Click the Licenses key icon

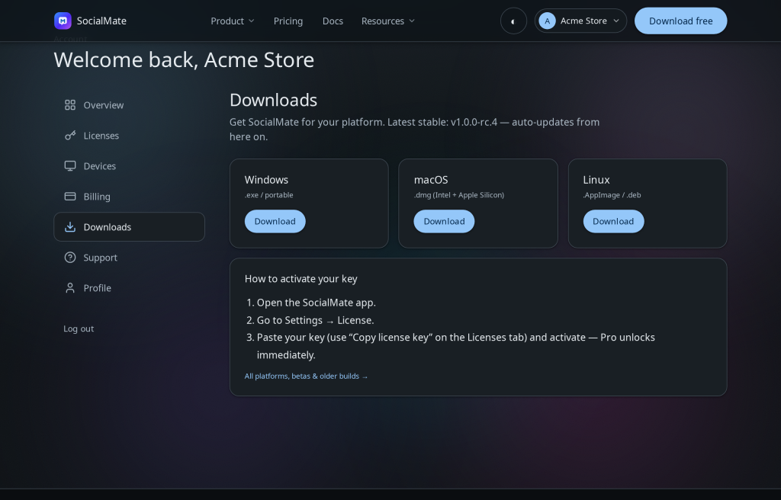(x=70, y=136)
